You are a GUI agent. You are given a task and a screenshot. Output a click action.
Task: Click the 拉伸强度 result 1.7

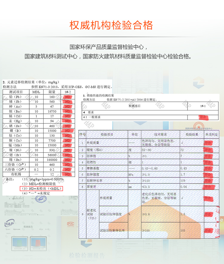pos(183,175)
